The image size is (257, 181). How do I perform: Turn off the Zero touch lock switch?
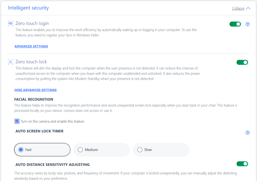pos(242,62)
